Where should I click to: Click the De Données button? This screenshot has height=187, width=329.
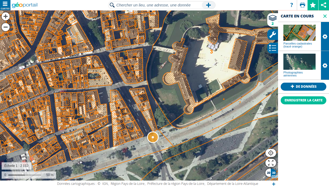click(x=303, y=87)
